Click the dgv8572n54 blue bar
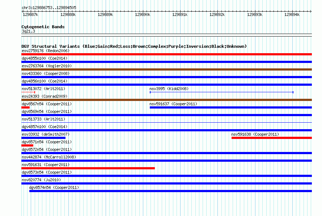This screenshot has height=216, width=322. [x=166, y=153]
